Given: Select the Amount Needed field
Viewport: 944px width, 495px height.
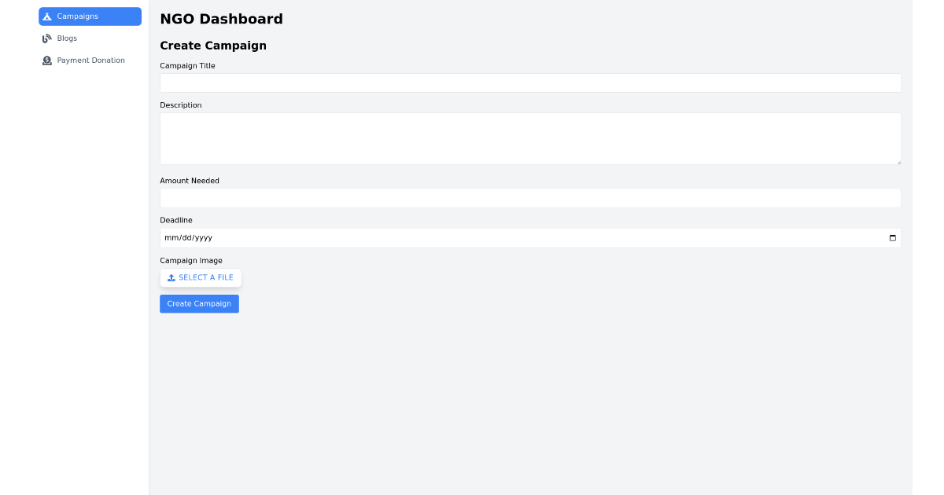Looking at the screenshot, I should [x=530, y=197].
